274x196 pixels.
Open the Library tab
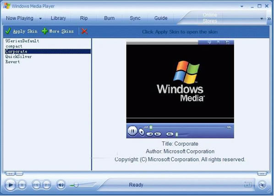click(x=58, y=18)
